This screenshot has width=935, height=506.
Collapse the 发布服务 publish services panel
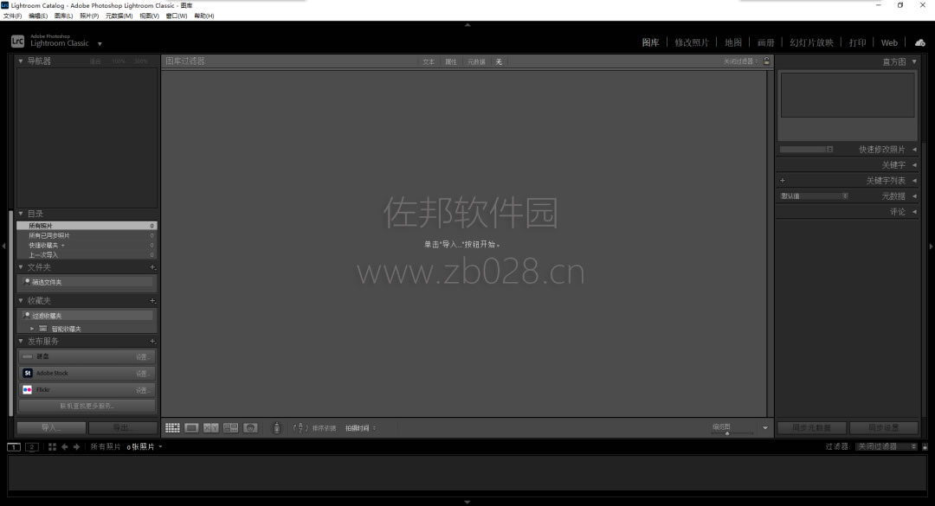[21, 341]
